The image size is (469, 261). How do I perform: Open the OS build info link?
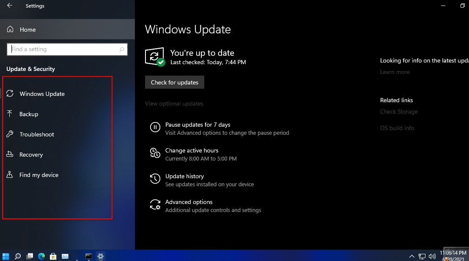(x=397, y=128)
